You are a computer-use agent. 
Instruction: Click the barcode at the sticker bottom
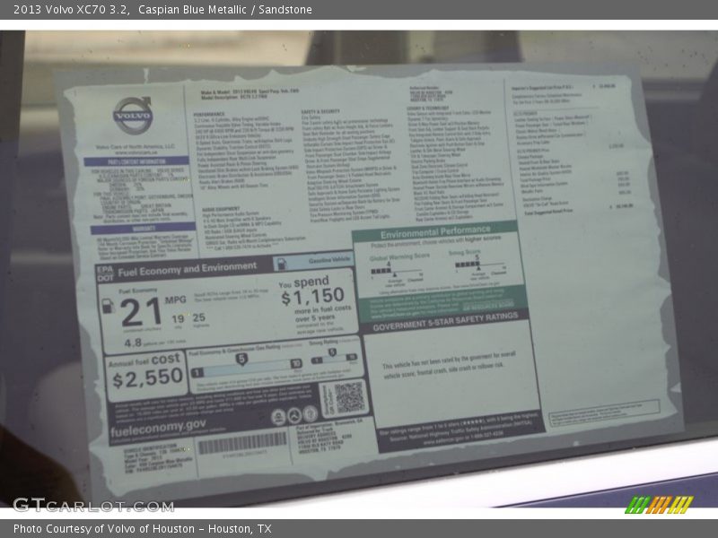(x=242, y=442)
